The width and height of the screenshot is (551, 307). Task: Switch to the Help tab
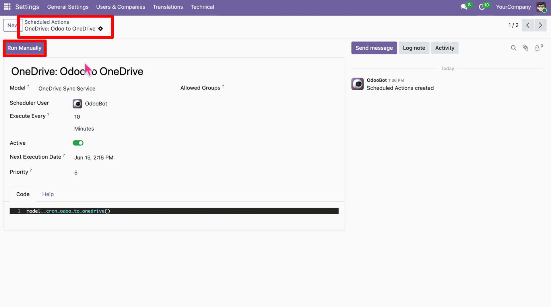[x=48, y=194]
